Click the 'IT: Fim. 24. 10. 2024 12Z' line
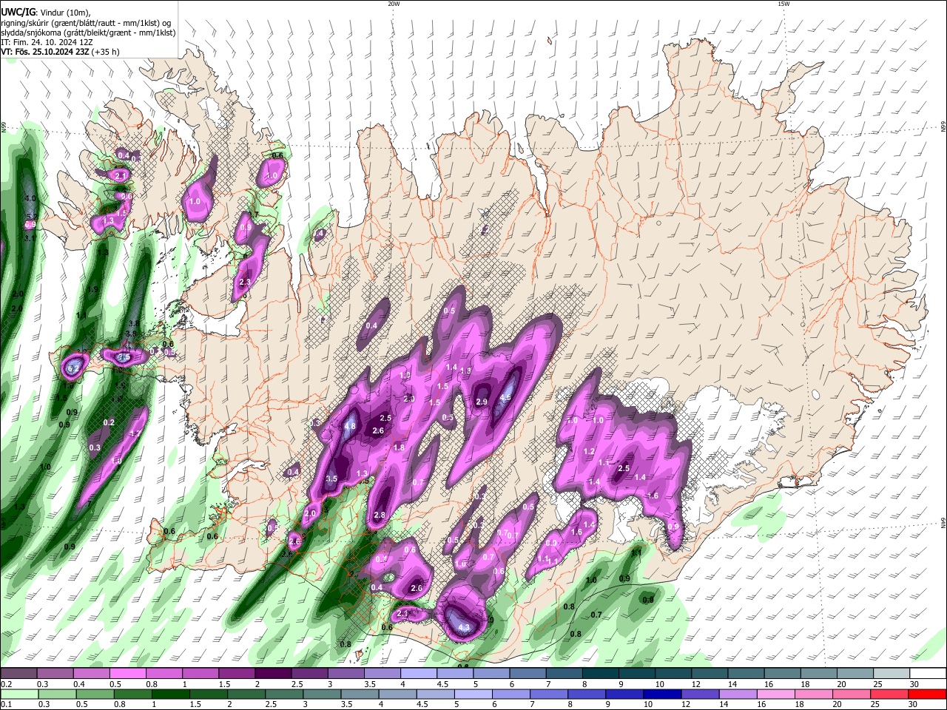The width and height of the screenshot is (947, 710). pos(47,42)
